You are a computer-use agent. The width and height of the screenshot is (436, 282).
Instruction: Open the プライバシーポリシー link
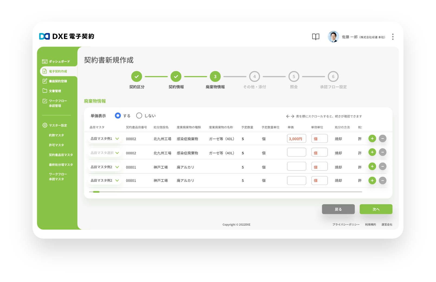[x=345, y=224]
